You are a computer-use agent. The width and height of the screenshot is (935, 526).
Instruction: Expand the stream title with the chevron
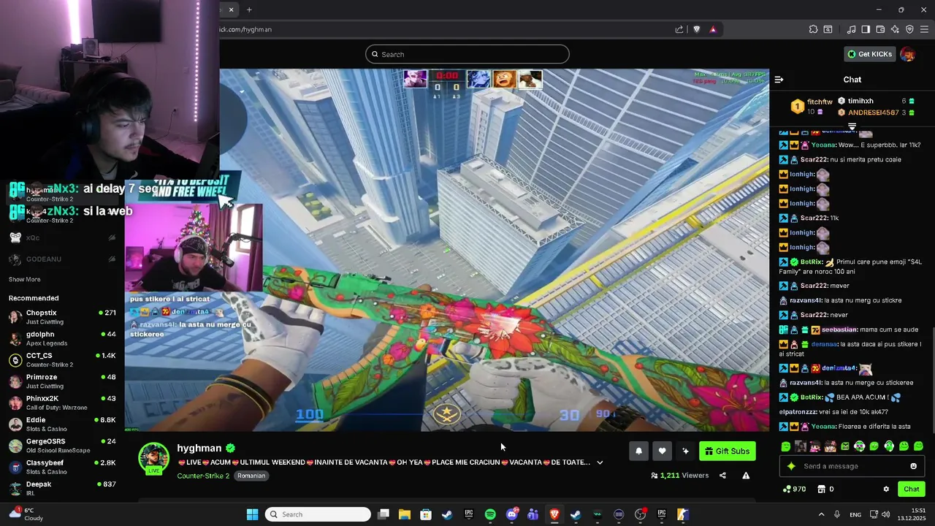click(x=600, y=462)
